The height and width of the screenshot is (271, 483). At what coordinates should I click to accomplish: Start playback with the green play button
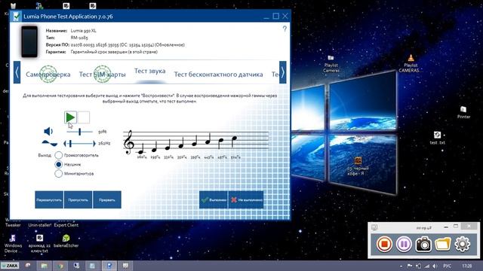pos(70,117)
